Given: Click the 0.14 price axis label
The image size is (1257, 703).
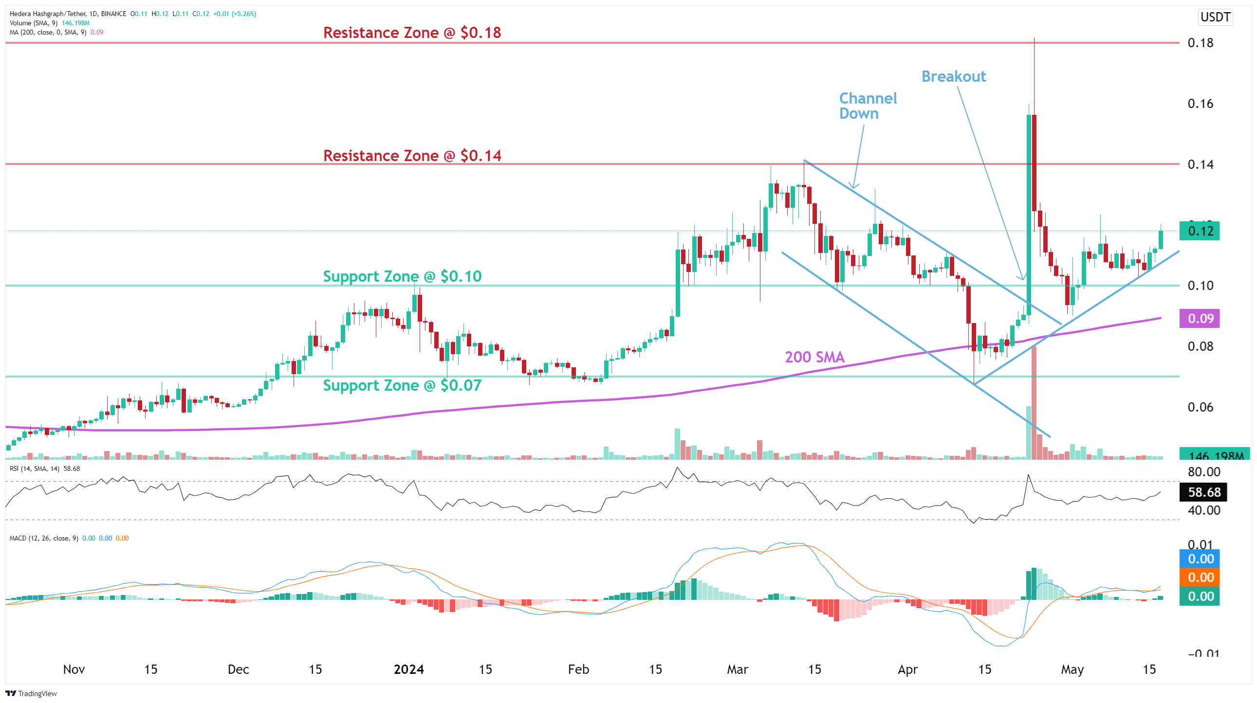Looking at the screenshot, I should (1201, 164).
